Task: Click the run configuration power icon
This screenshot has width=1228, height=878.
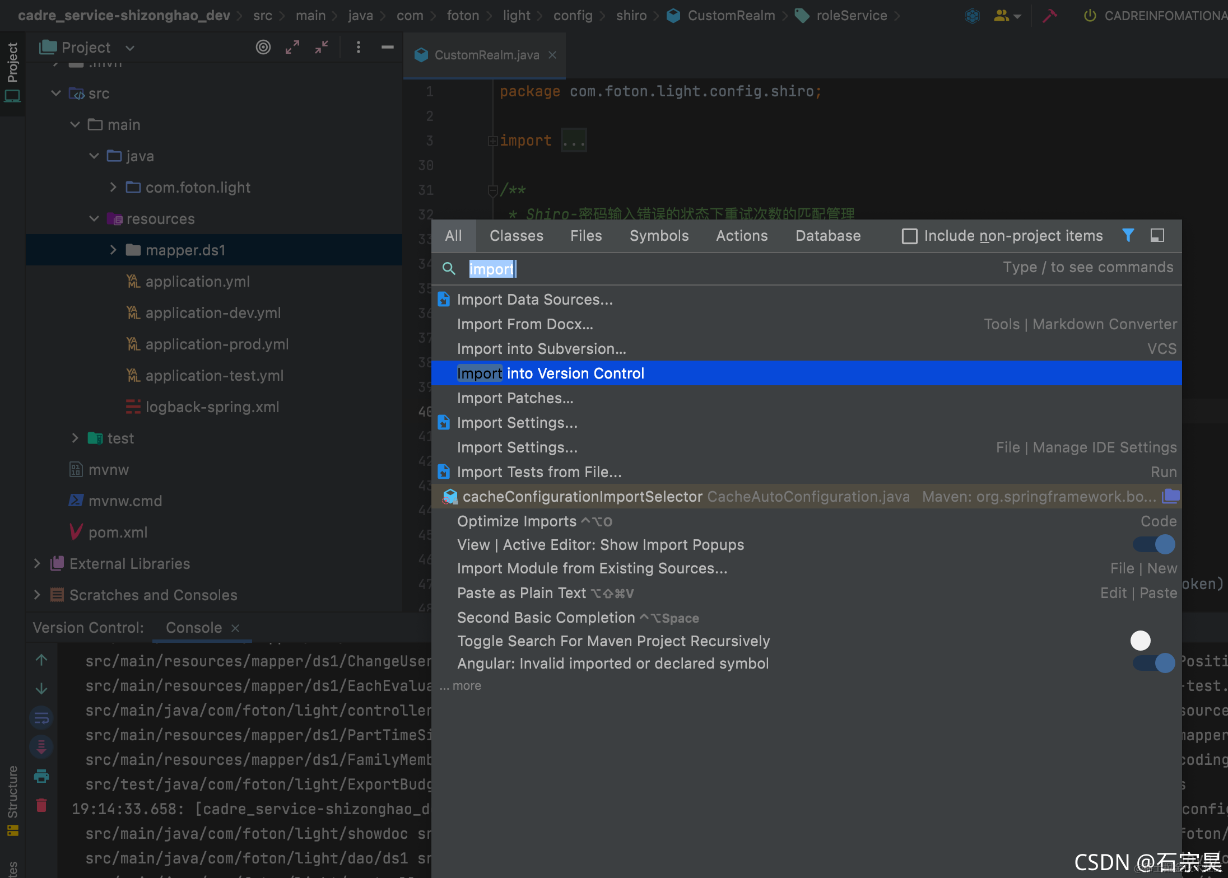Action: point(1090,16)
